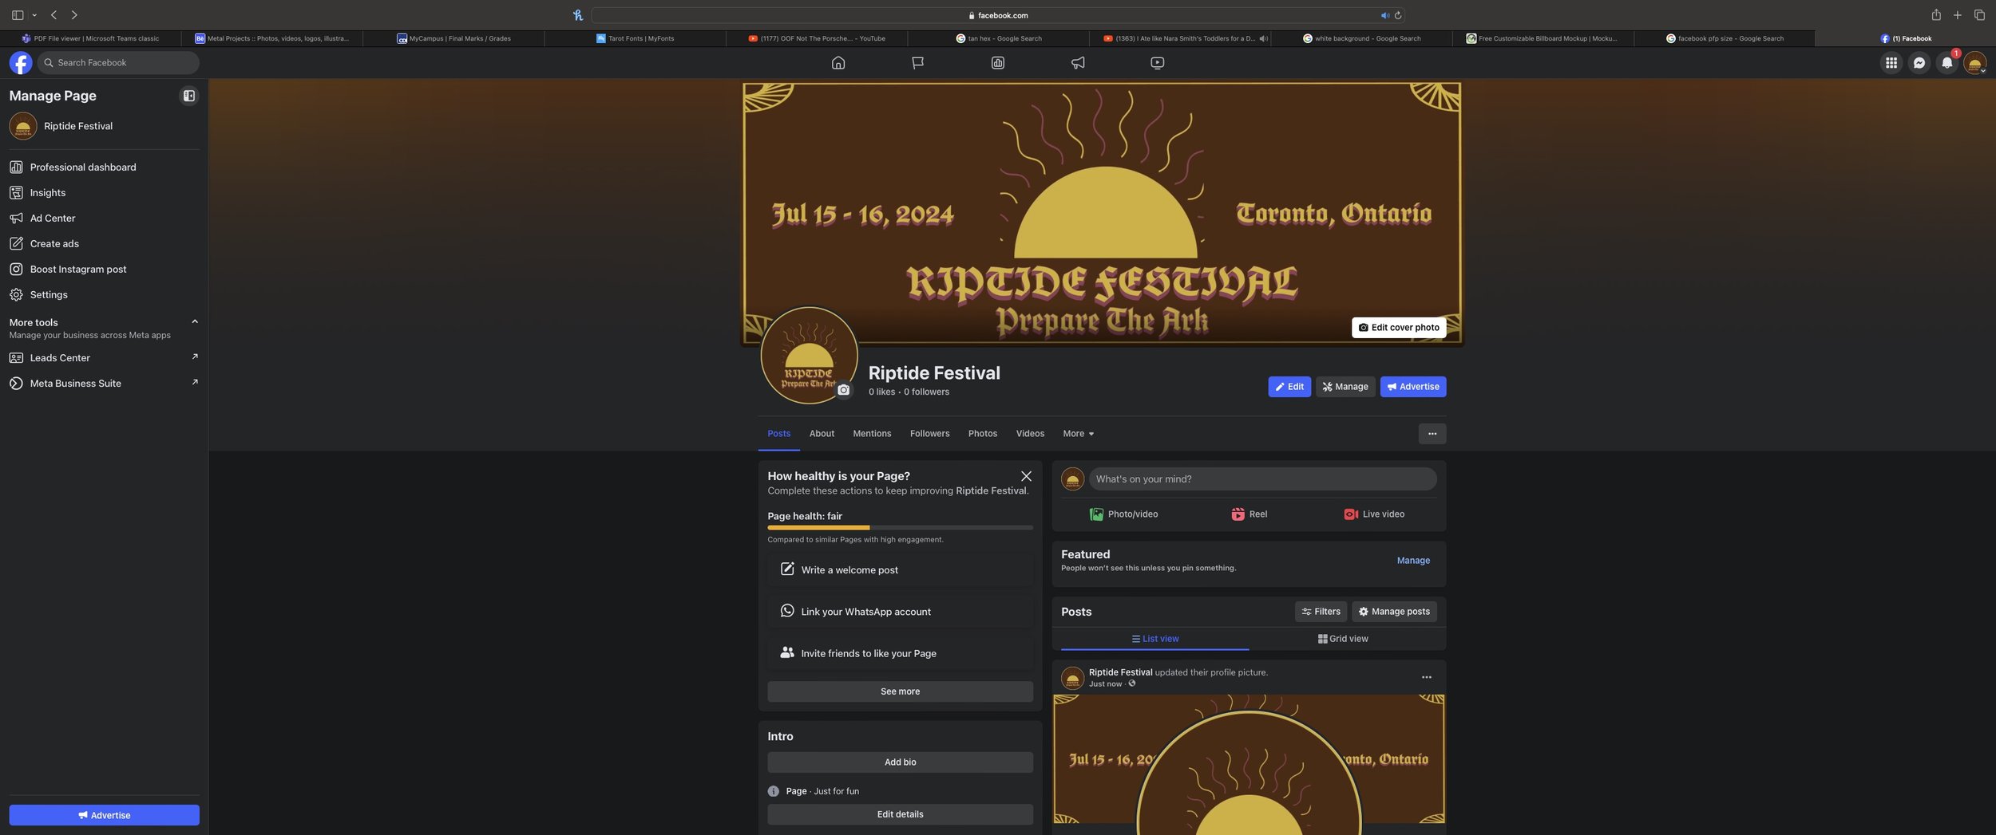
Task: Click Live video post option
Action: tap(1374, 514)
